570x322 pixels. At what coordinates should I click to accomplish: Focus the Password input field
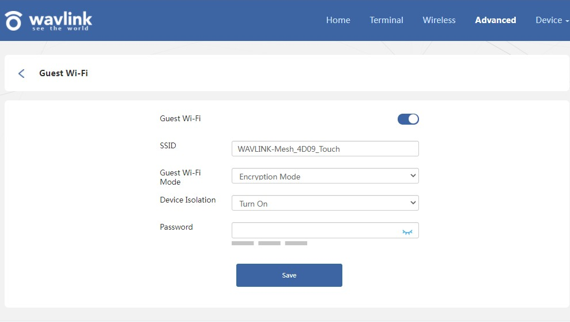pos(314,231)
